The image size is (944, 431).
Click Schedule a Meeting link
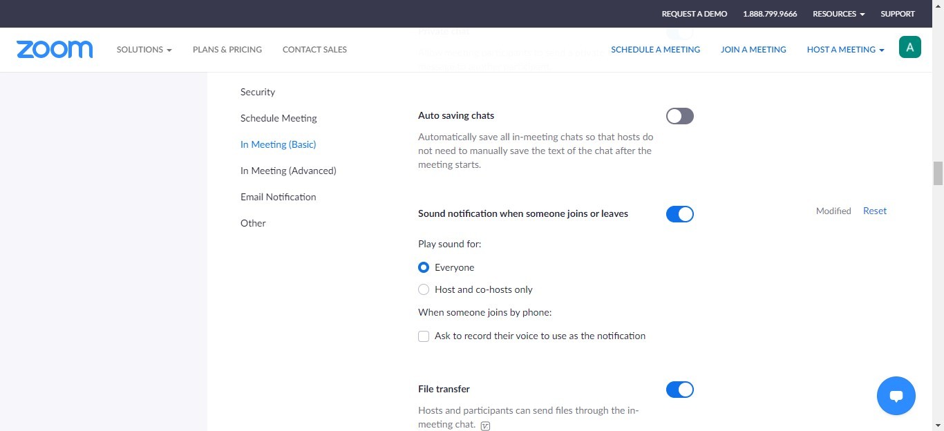click(656, 50)
